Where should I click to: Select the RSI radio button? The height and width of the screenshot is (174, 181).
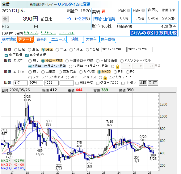point(115,72)
